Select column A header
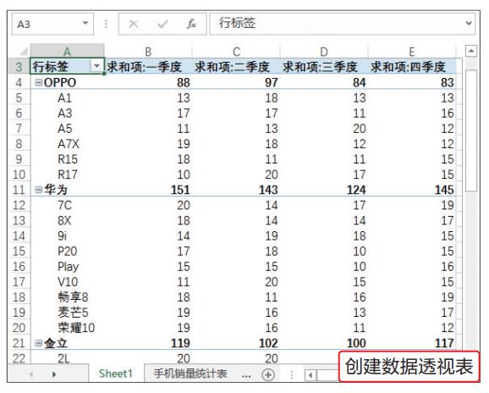The width and height of the screenshot is (489, 393). pyautogui.click(x=67, y=51)
